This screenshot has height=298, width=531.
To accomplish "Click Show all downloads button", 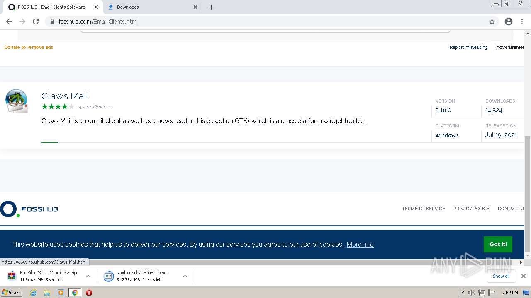I will point(501,276).
